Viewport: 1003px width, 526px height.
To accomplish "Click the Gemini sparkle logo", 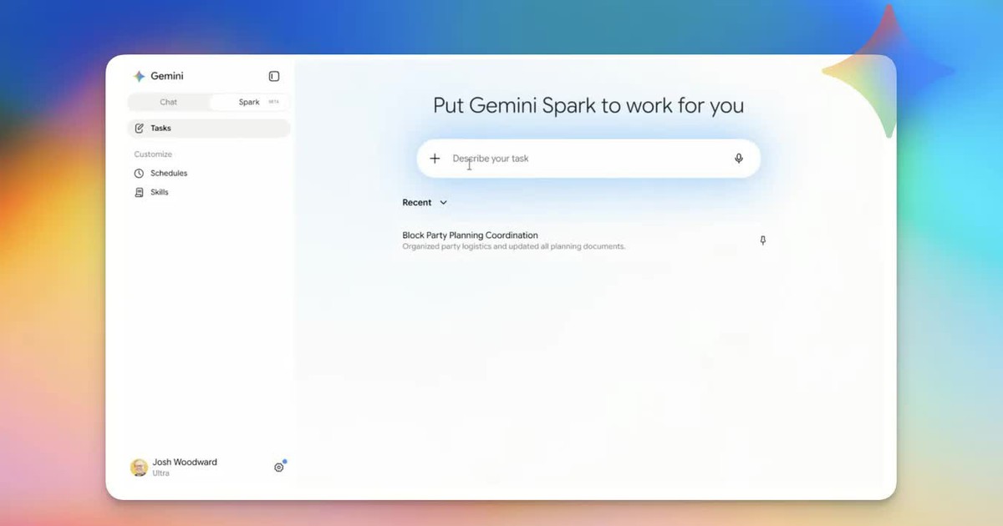I will tap(139, 76).
